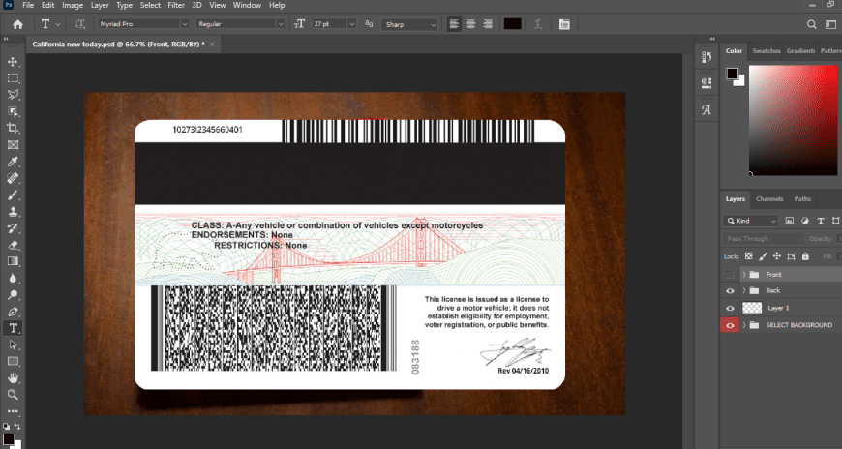The width and height of the screenshot is (842, 449).
Task: Left align text in options bar
Action: 454,24
